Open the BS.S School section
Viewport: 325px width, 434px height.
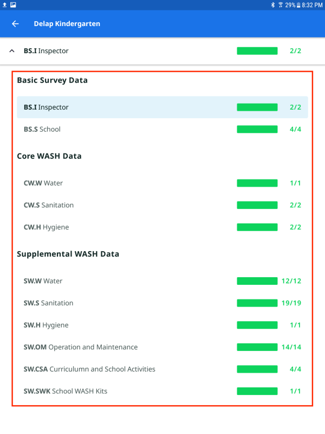click(162, 129)
